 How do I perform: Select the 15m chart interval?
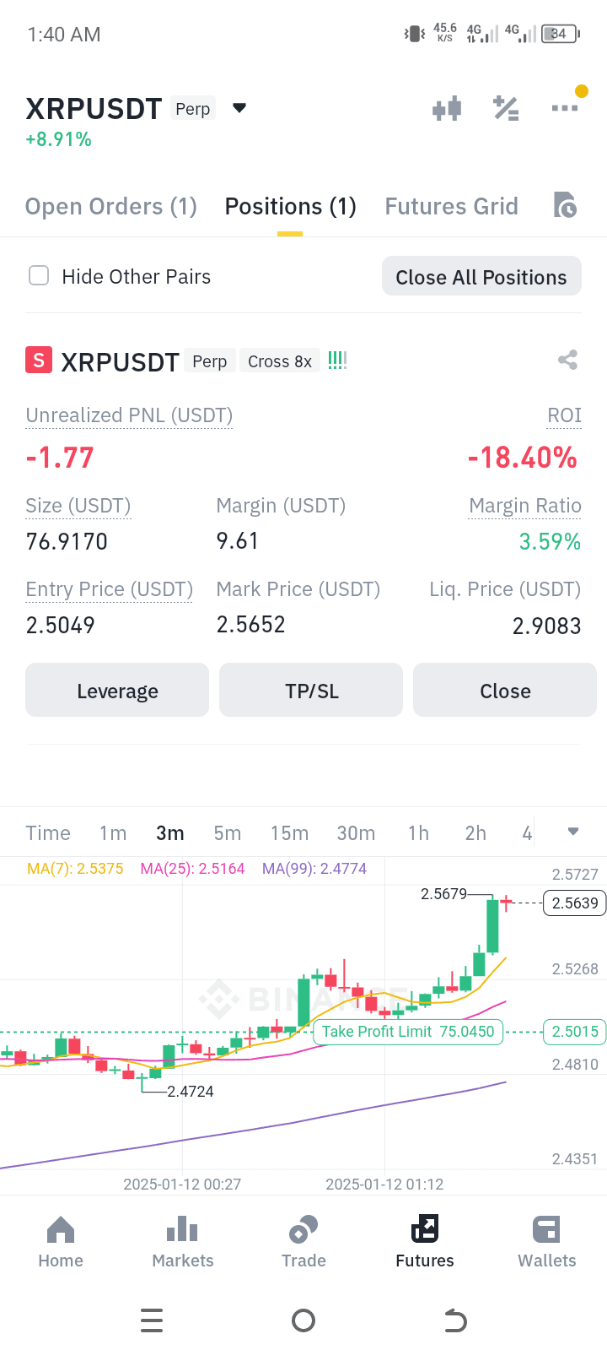pos(289,833)
